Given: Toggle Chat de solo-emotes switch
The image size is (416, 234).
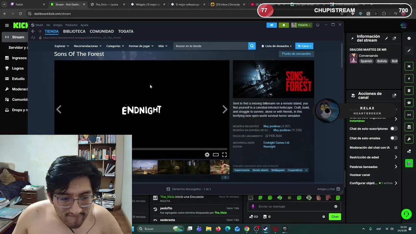Looking at the screenshot, I should coord(393,138).
